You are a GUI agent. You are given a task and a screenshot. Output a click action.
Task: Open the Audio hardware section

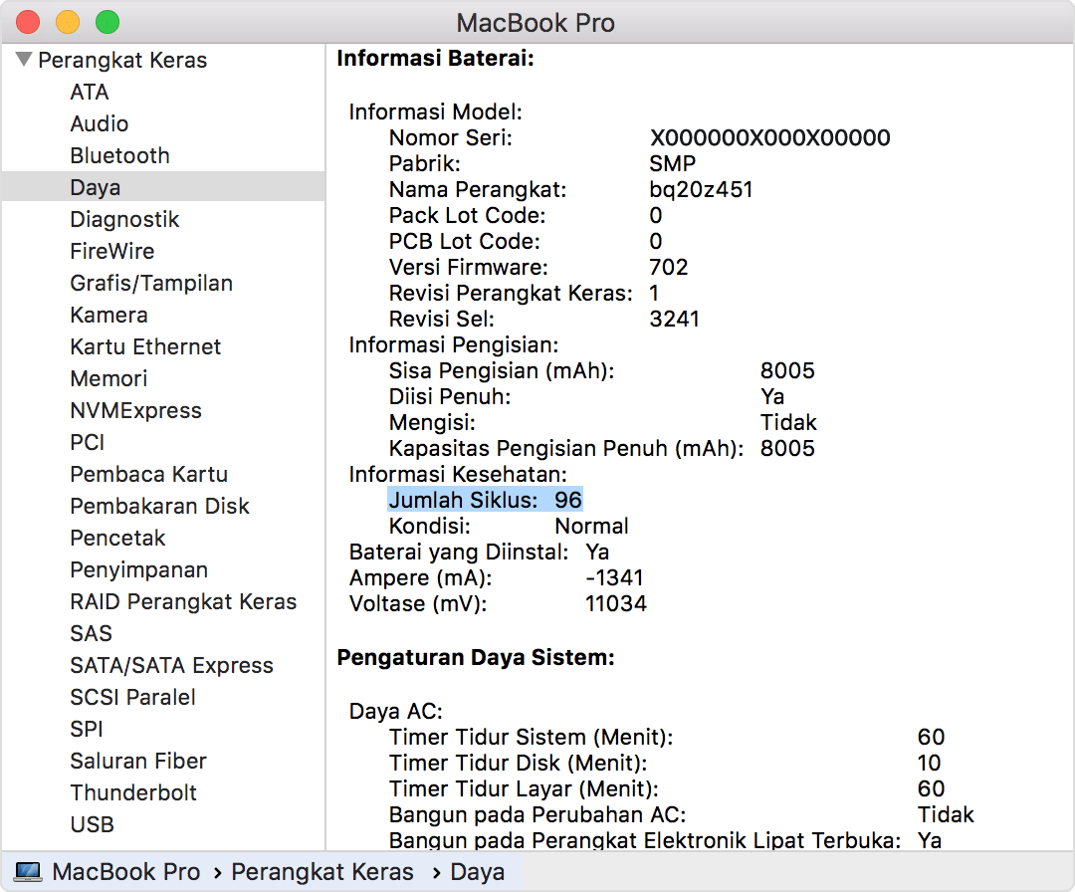coord(99,123)
